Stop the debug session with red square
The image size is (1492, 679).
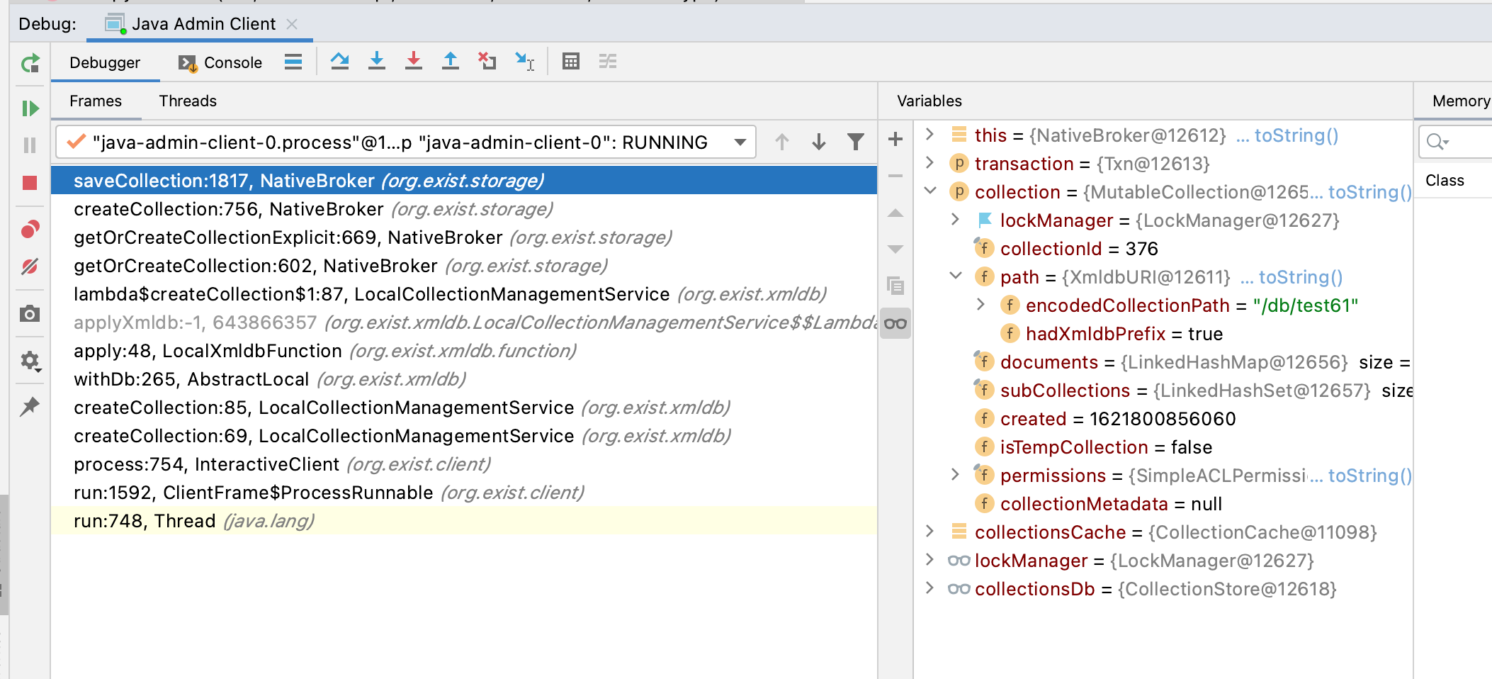[x=30, y=184]
